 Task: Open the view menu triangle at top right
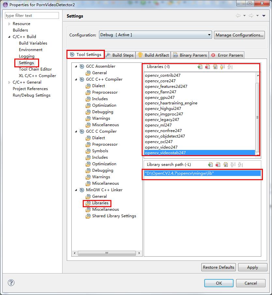pyautogui.click(x=264, y=16)
